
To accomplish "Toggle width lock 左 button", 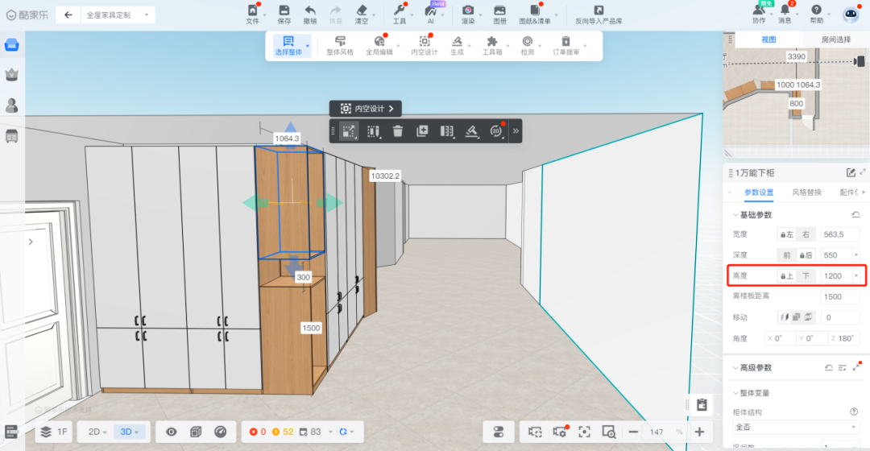I will tap(786, 234).
